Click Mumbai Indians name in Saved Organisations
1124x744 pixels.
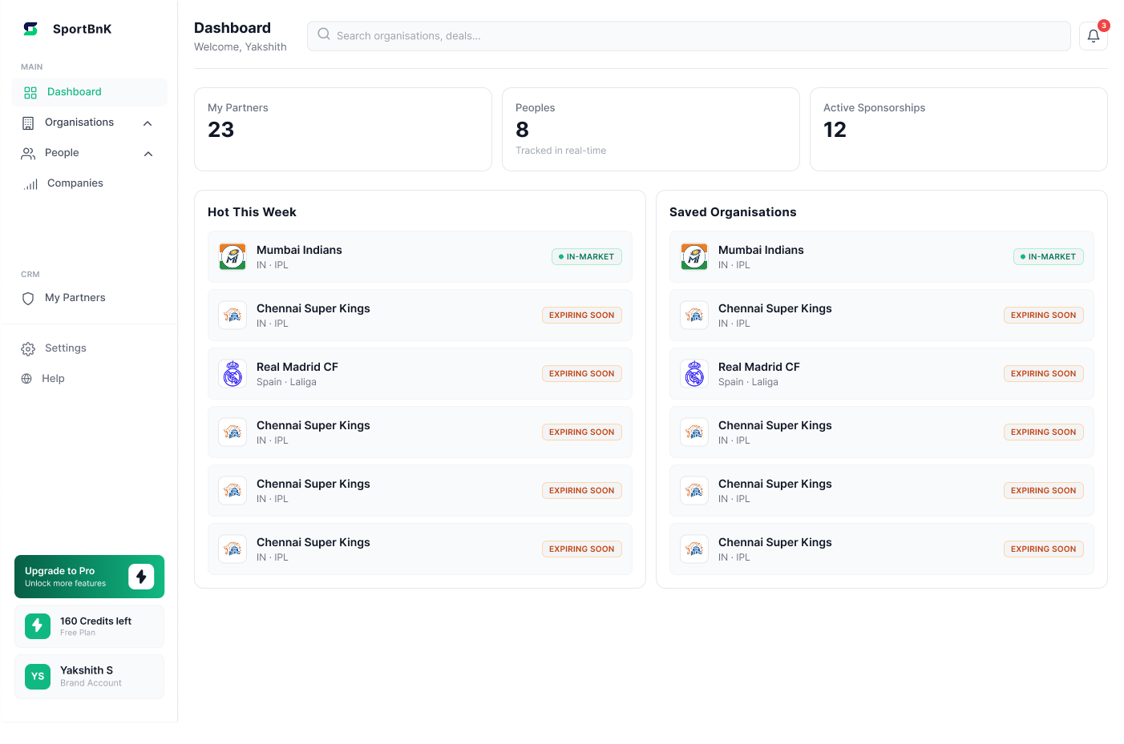761,250
